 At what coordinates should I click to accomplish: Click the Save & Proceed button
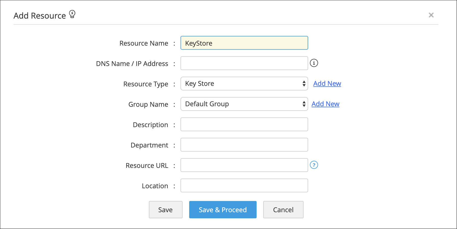pyautogui.click(x=223, y=210)
